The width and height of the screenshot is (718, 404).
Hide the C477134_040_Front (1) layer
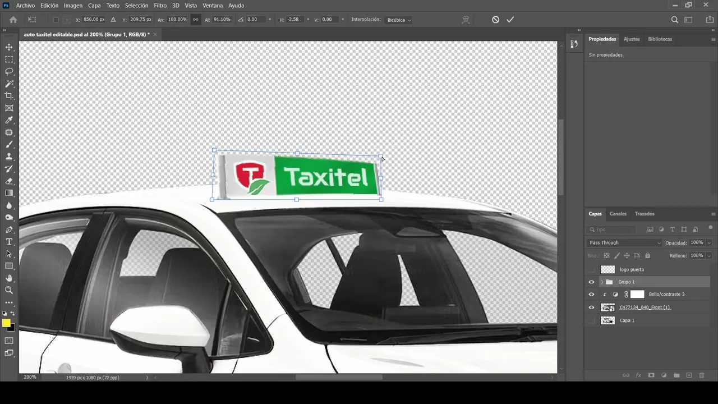coord(591,307)
